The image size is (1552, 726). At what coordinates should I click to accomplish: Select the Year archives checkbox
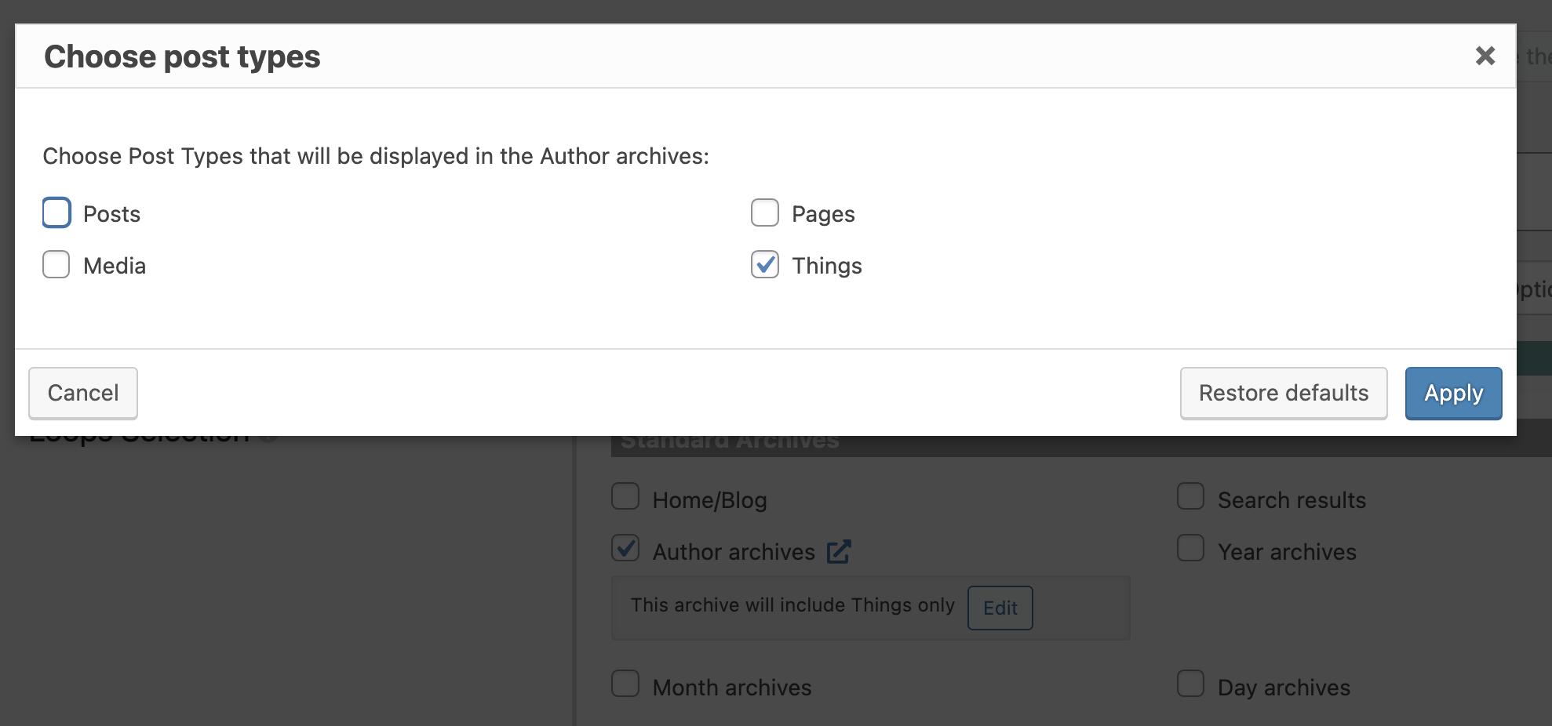(x=1190, y=548)
